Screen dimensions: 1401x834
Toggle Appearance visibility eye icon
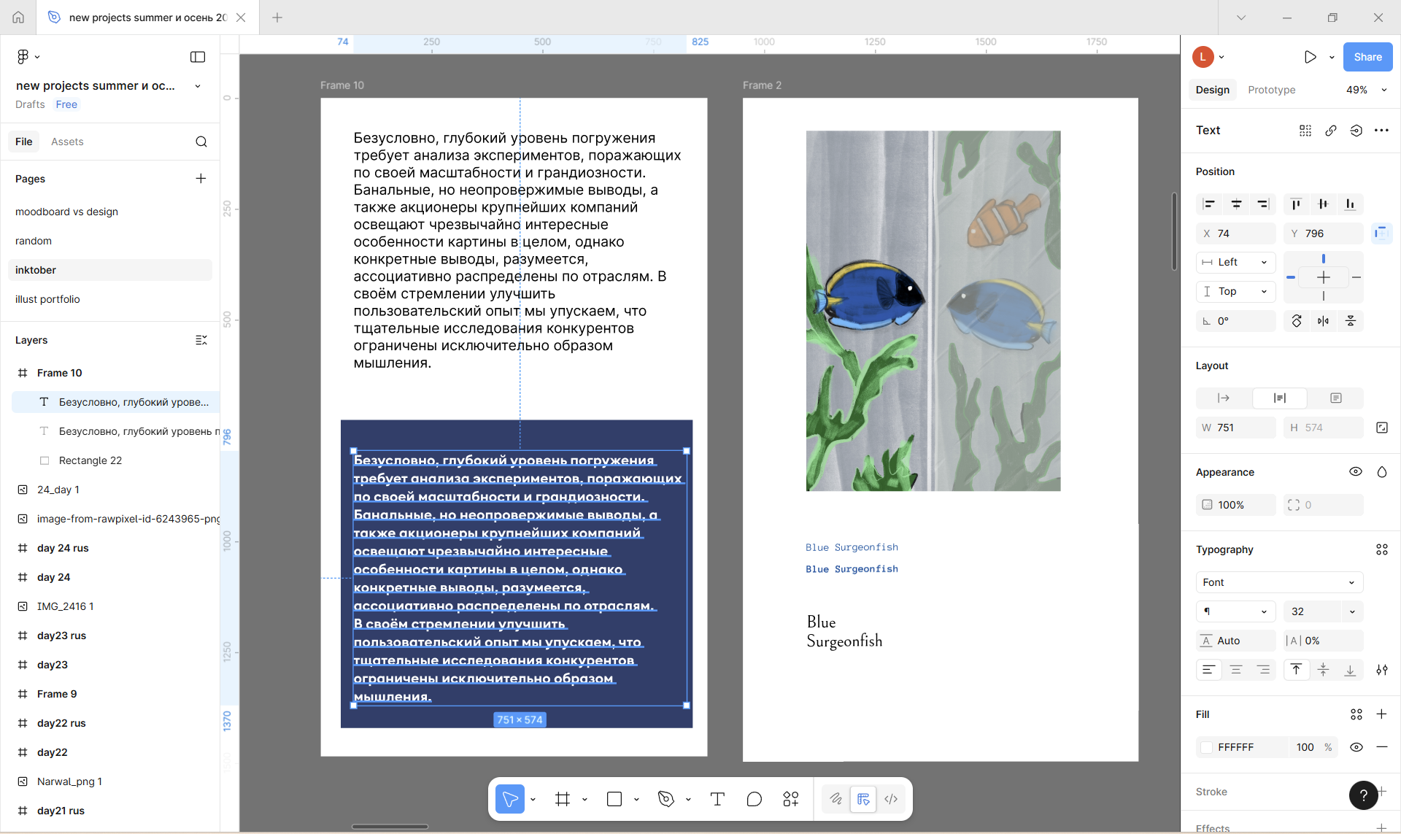point(1355,472)
